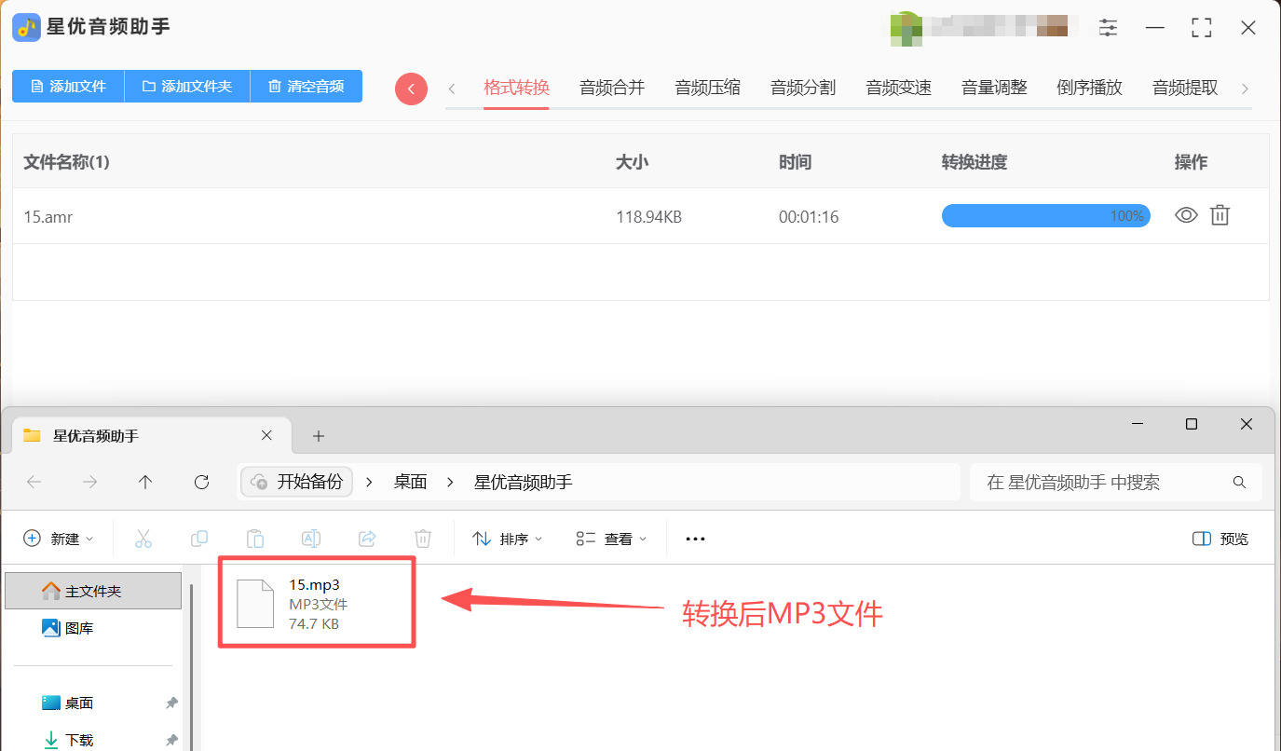Show more tabs with right chevron
This screenshot has height=751, width=1281.
point(1245,89)
